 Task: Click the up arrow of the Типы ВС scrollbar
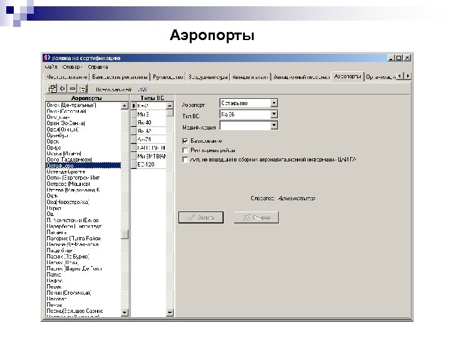coord(170,106)
